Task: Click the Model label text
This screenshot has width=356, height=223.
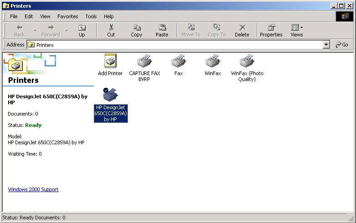Action: pyautogui.click(x=15, y=137)
